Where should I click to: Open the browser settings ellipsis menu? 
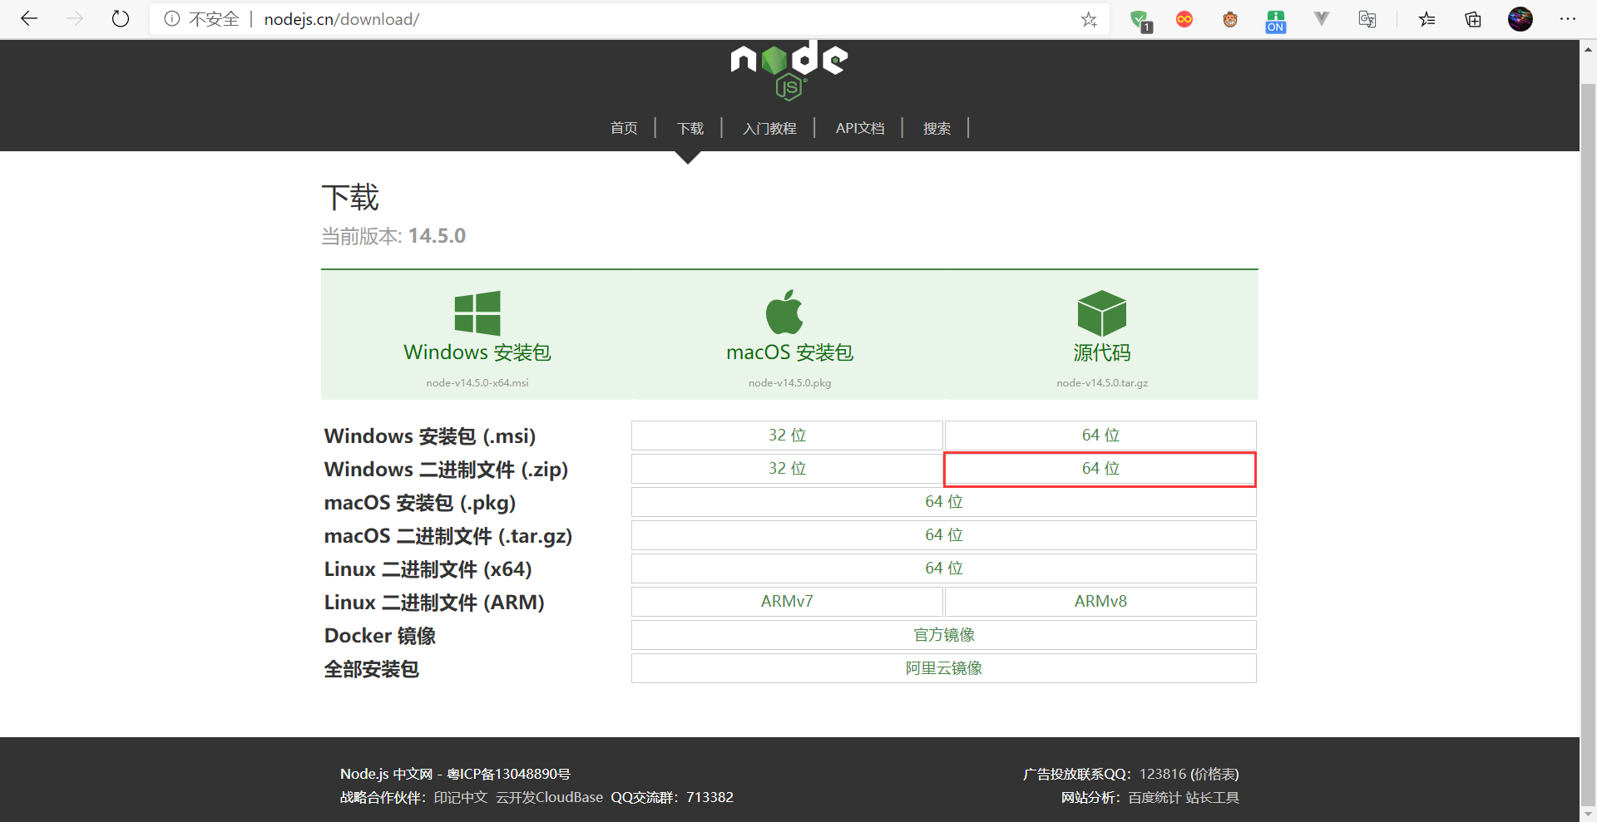click(1569, 19)
